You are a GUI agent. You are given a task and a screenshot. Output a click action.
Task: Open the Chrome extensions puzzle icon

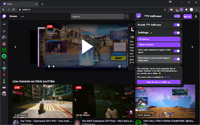tap(186, 10)
